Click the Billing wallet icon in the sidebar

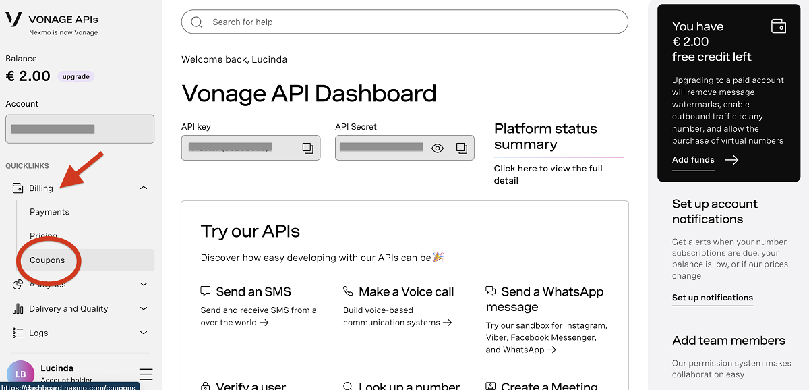pyautogui.click(x=18, y=188)
